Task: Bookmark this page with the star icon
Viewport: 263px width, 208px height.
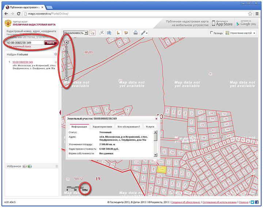Action: (x=250, y=14)
